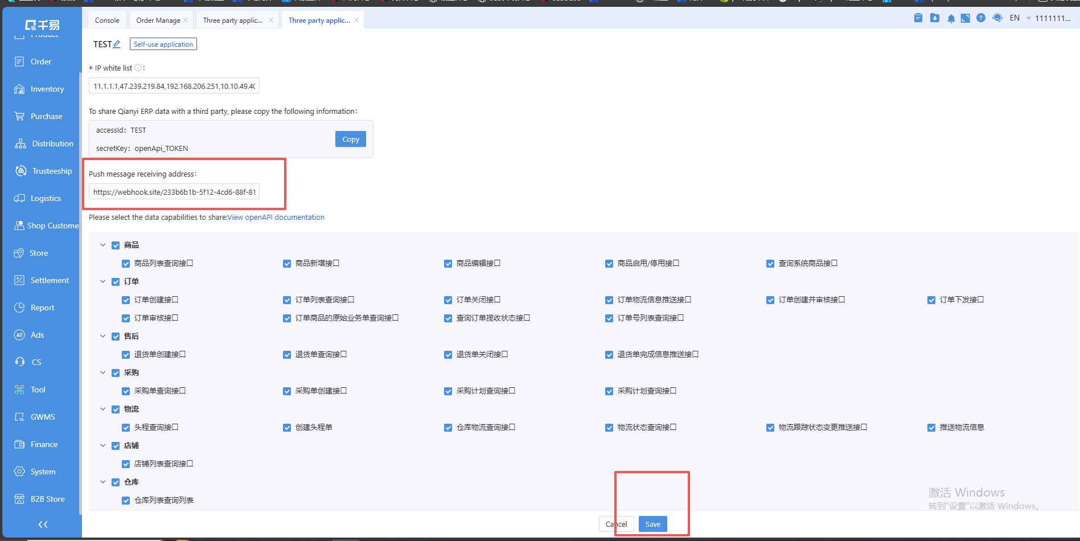Viewport: 1080px width, 541px height.
Task: Collapse the 订单 section chevron
Action: click(x=103, y=281)
